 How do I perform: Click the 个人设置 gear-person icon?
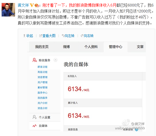pos(34,117)
